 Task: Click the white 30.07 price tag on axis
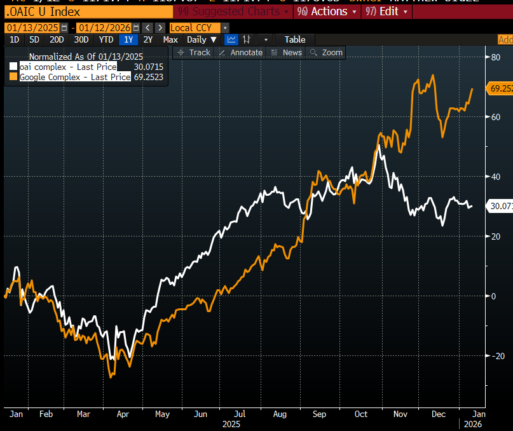(x=500, y=206)
